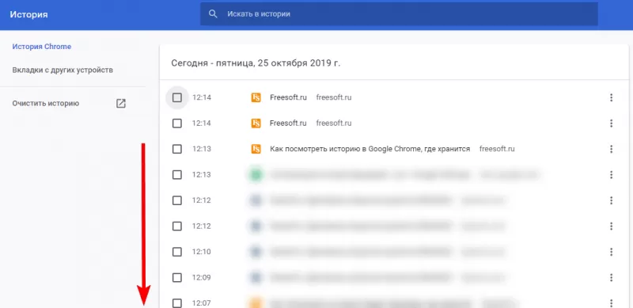Check the box for the 12:10 entry

176,252
